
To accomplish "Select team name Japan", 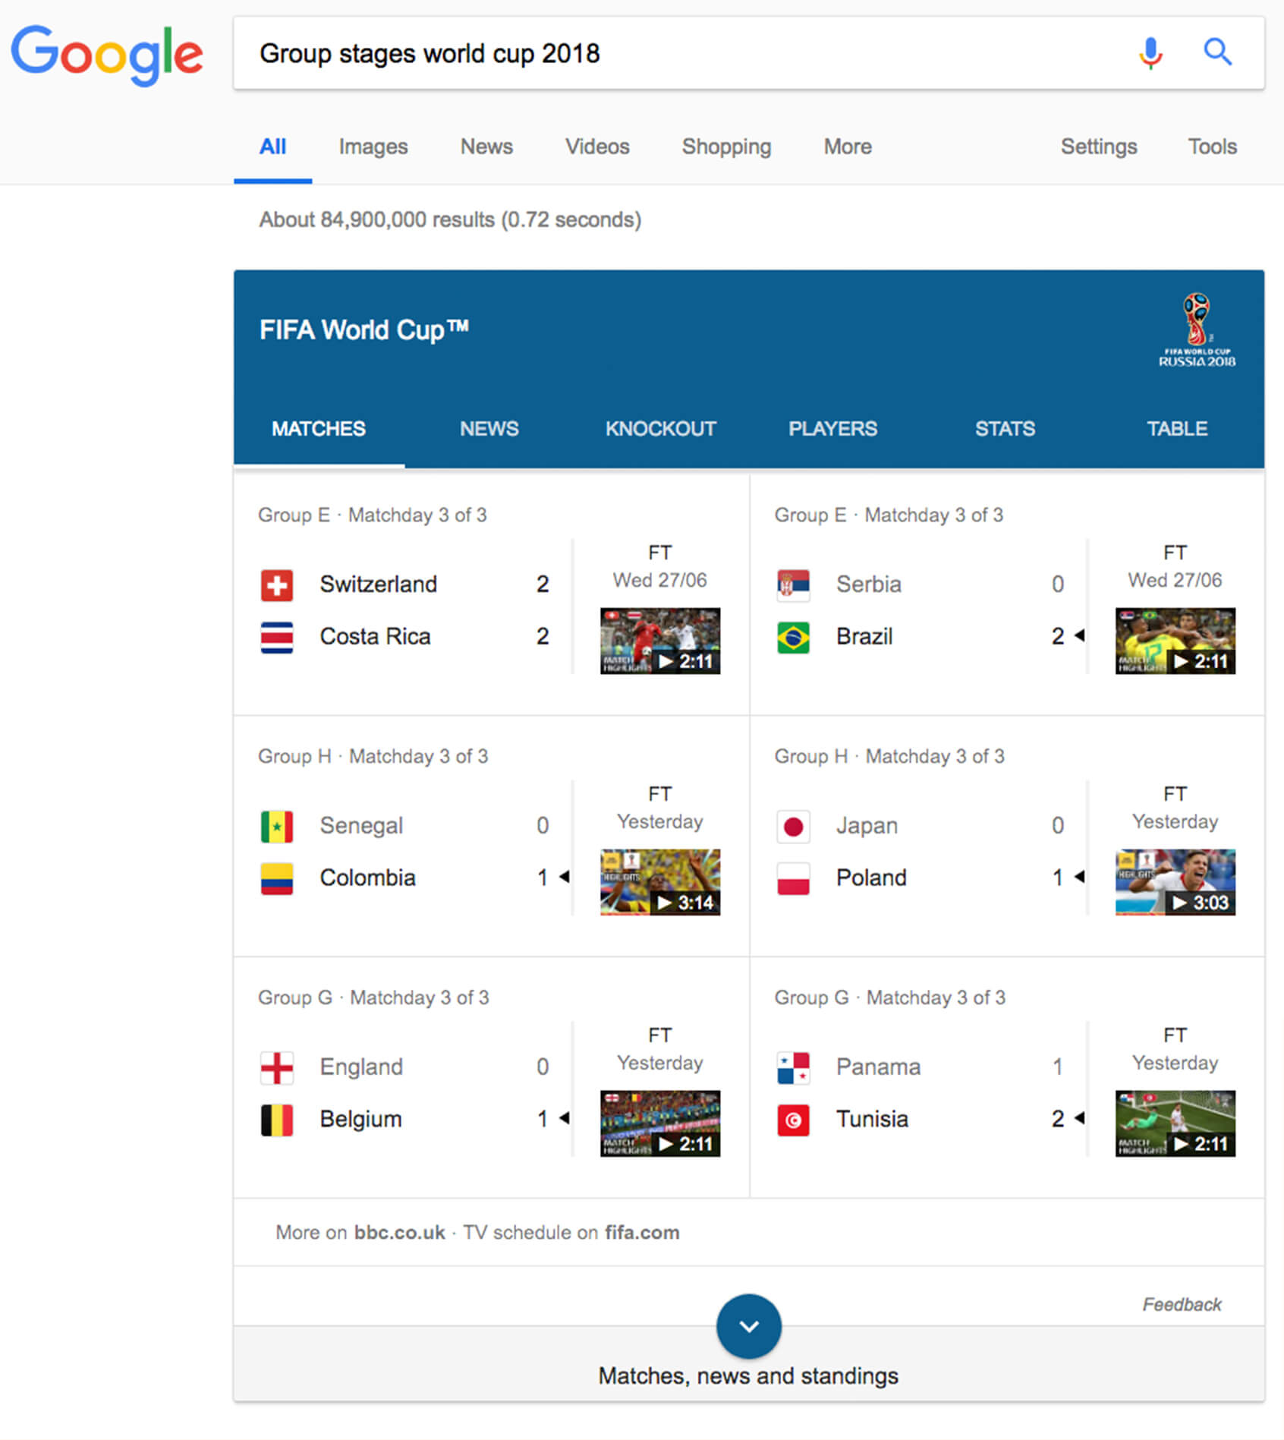I will coord(867,826).
